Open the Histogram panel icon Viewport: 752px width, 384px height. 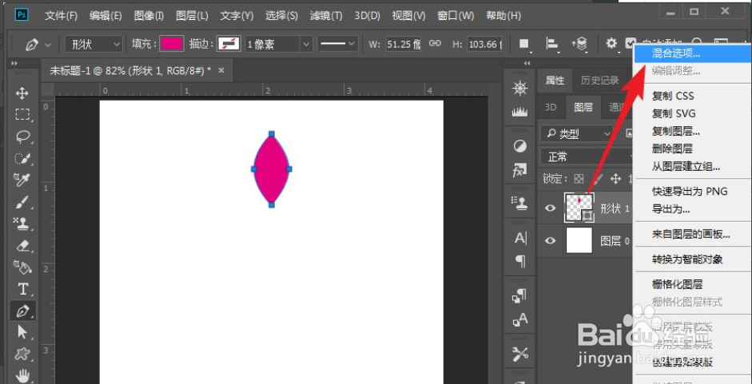[x=520, y=112]
